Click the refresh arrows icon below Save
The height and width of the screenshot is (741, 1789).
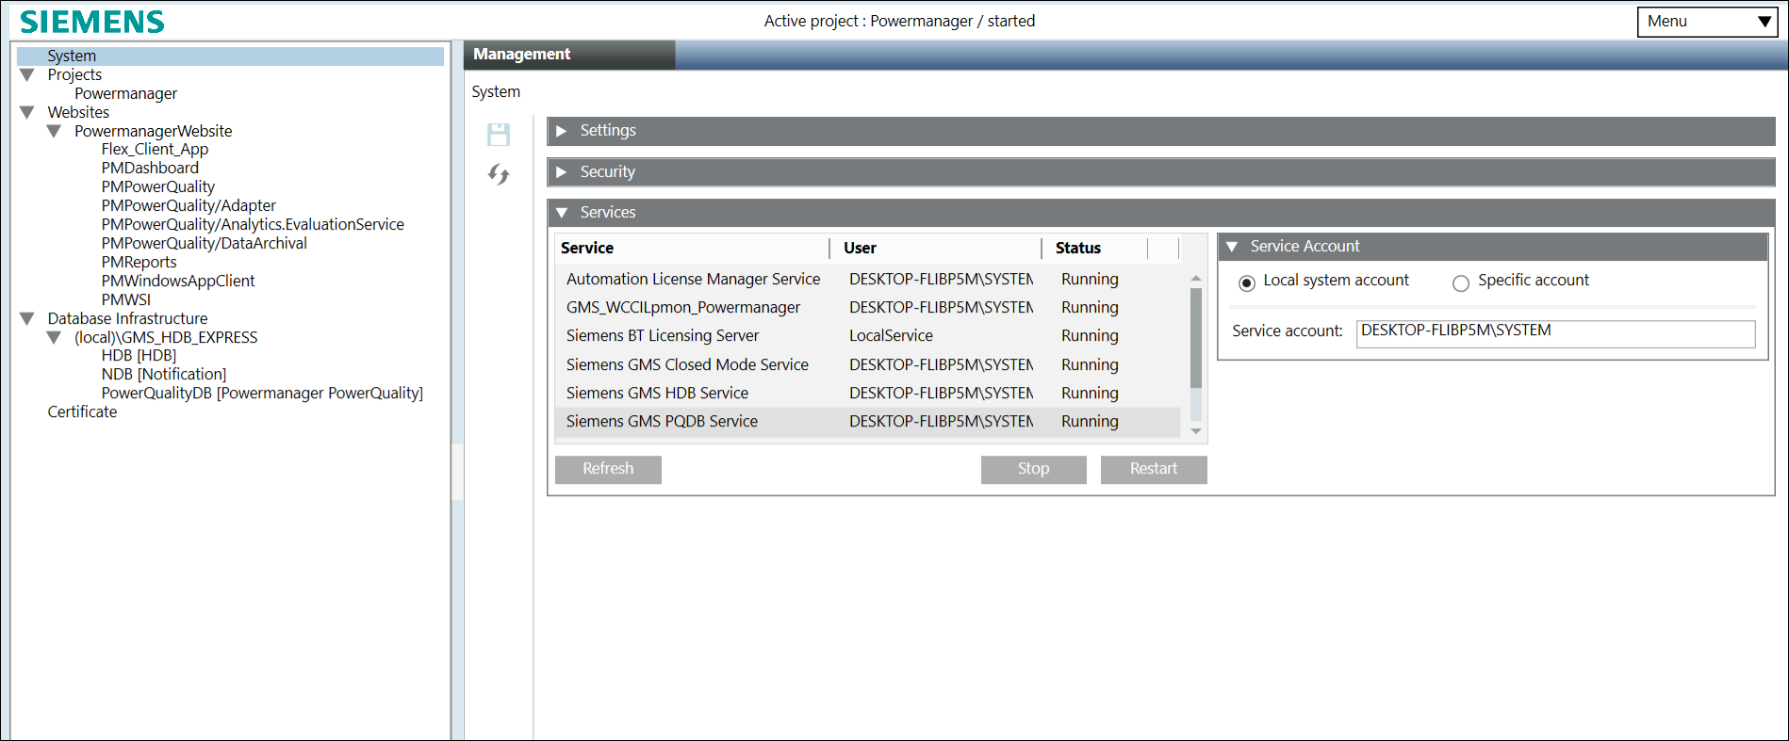click(x=499, y=174)
